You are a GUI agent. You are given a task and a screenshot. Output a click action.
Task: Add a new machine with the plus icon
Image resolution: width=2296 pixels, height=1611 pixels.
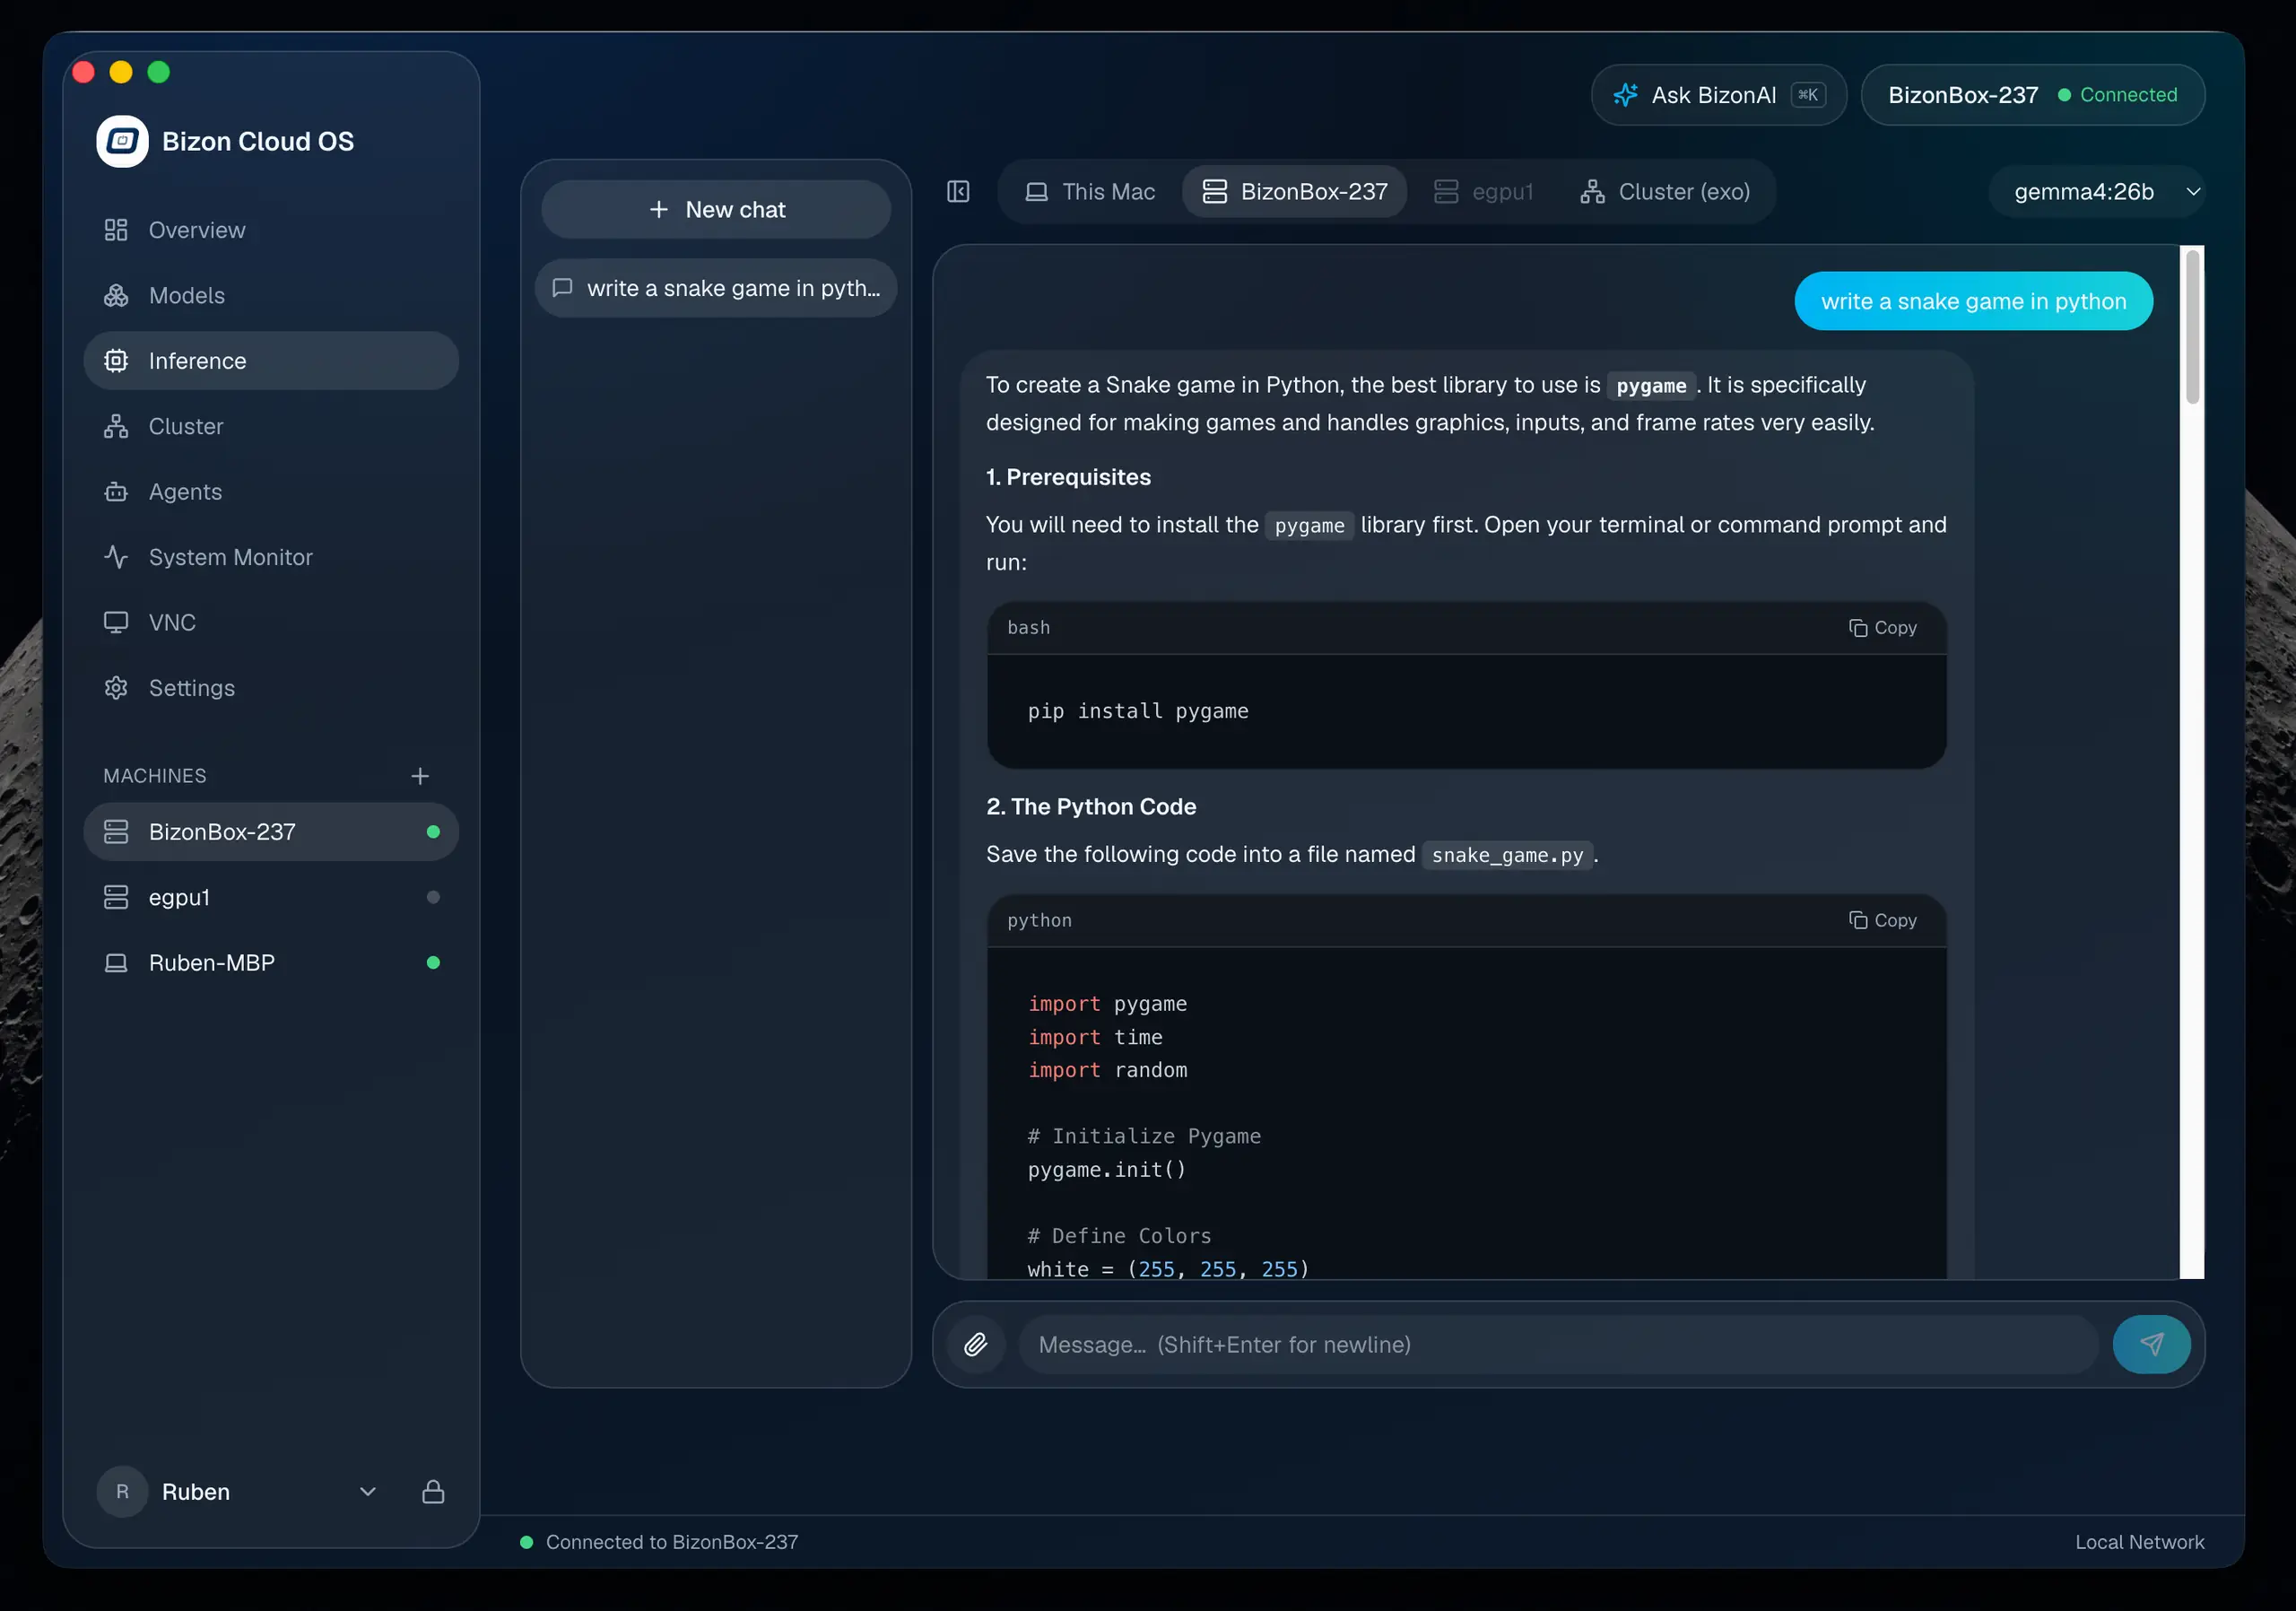pyautogui.click(x=420, y=776)
